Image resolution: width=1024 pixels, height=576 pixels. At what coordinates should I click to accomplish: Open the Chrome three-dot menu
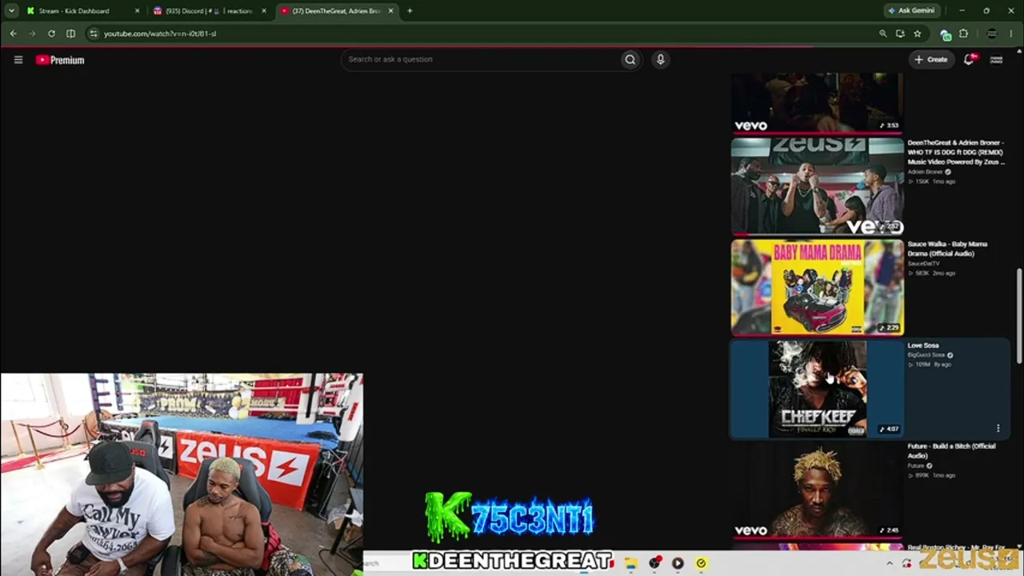point(1011,34)
